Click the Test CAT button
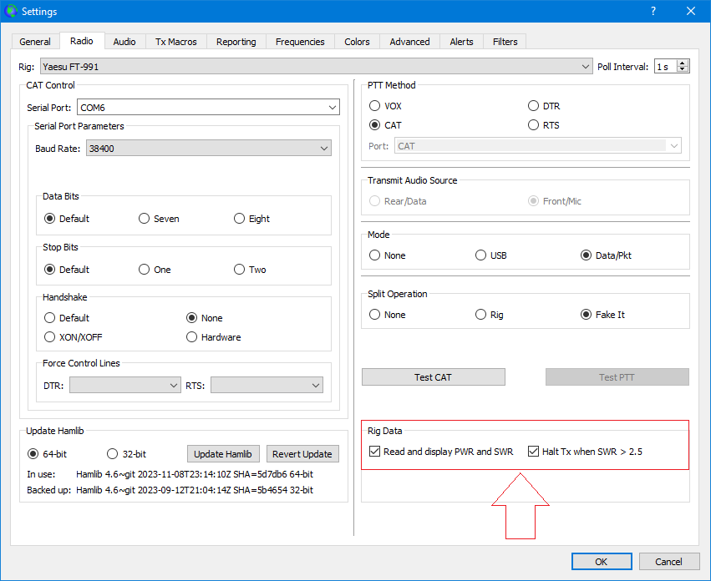Image resolution: width=711 pixels, height=581 pixels. [433, 377]
